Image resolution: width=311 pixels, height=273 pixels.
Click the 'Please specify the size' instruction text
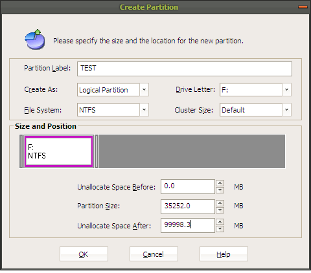click(148, 41)
